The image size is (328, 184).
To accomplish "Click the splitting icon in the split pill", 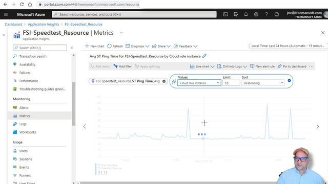I will click(x=174, y=82).
